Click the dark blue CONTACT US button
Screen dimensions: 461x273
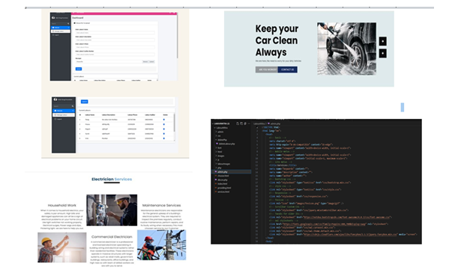pos(287,70)
